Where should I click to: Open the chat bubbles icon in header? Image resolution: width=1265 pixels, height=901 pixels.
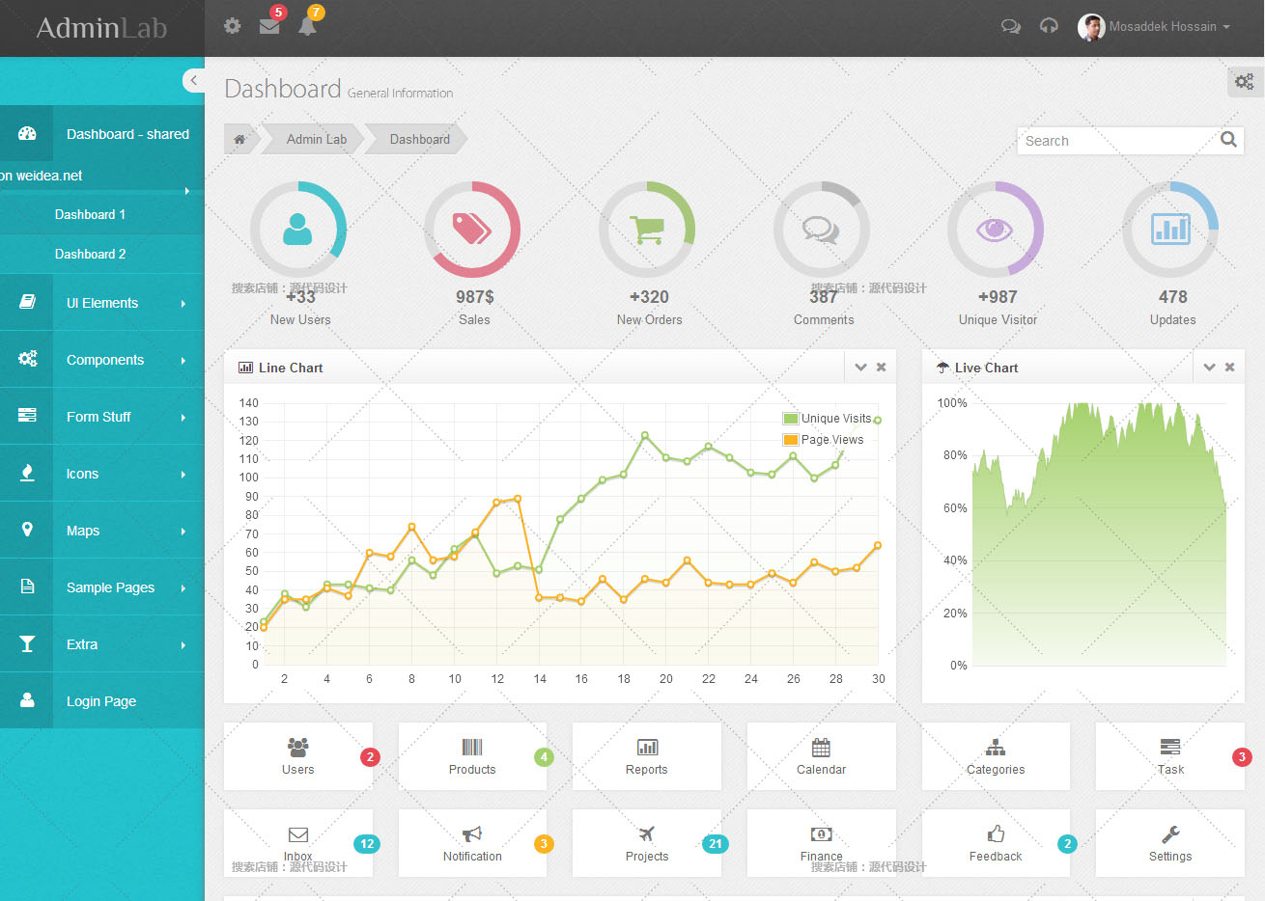(1011, 26)
